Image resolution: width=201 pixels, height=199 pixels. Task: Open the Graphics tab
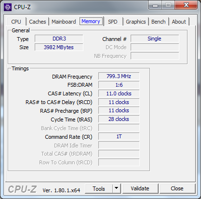point(136,22)
